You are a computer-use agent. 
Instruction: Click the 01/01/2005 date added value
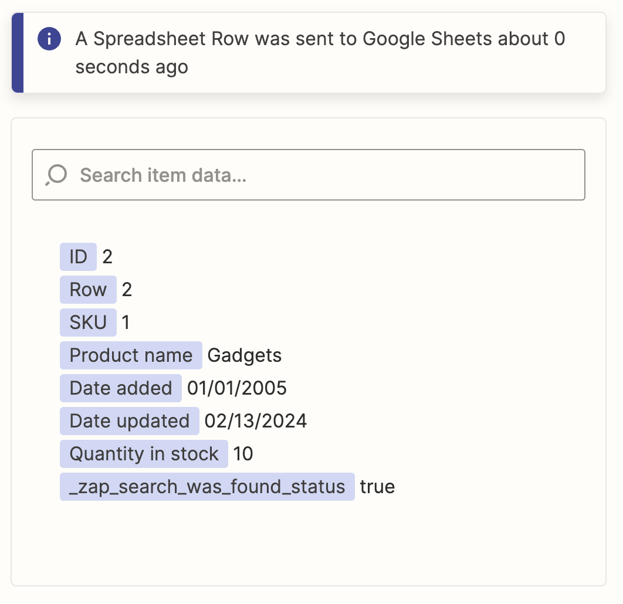(x=237, y=388)
